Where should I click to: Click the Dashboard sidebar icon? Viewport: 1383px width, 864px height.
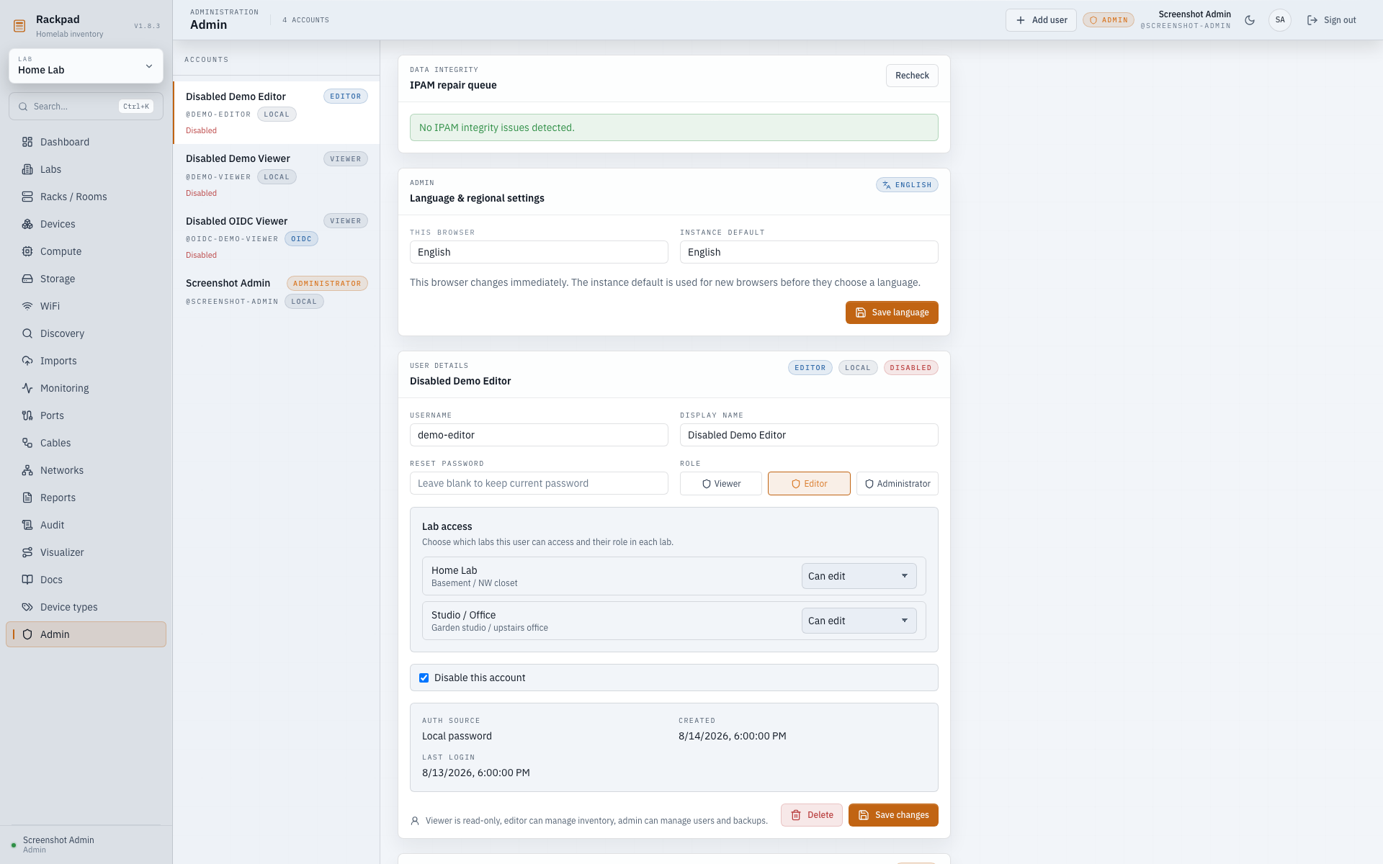[x=27, y=142]
